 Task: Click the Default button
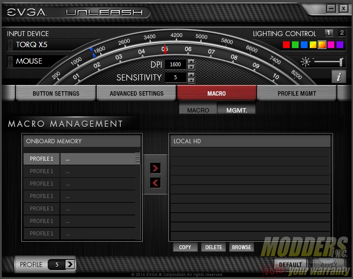coord(290,265)
